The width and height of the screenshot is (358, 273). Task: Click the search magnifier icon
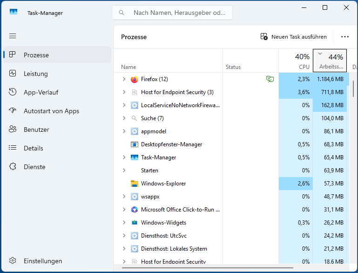[122, 13]
